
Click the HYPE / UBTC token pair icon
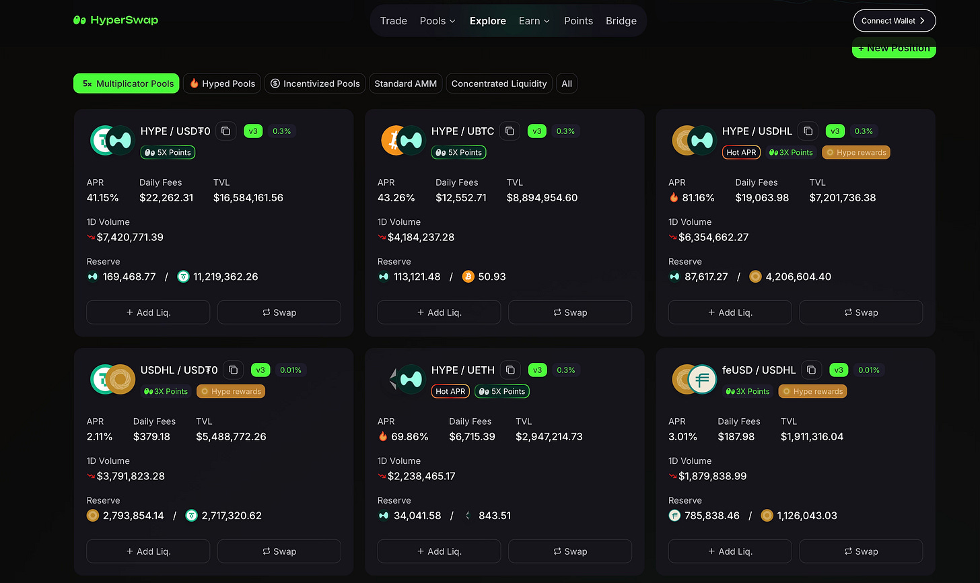tap(404, 140)
